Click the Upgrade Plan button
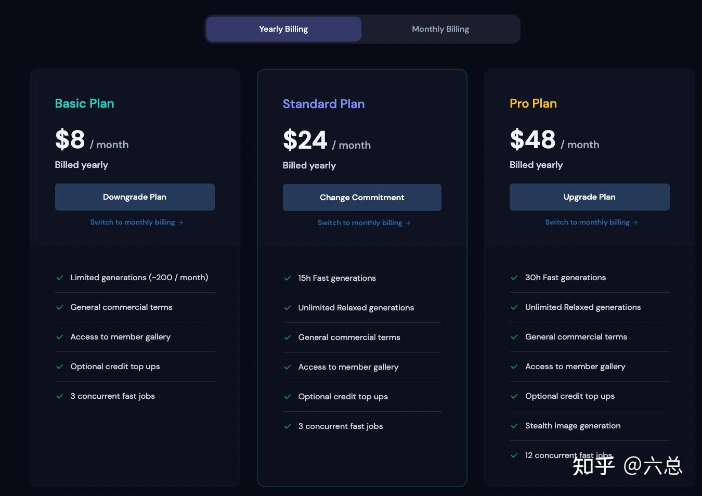 (589, 197)
